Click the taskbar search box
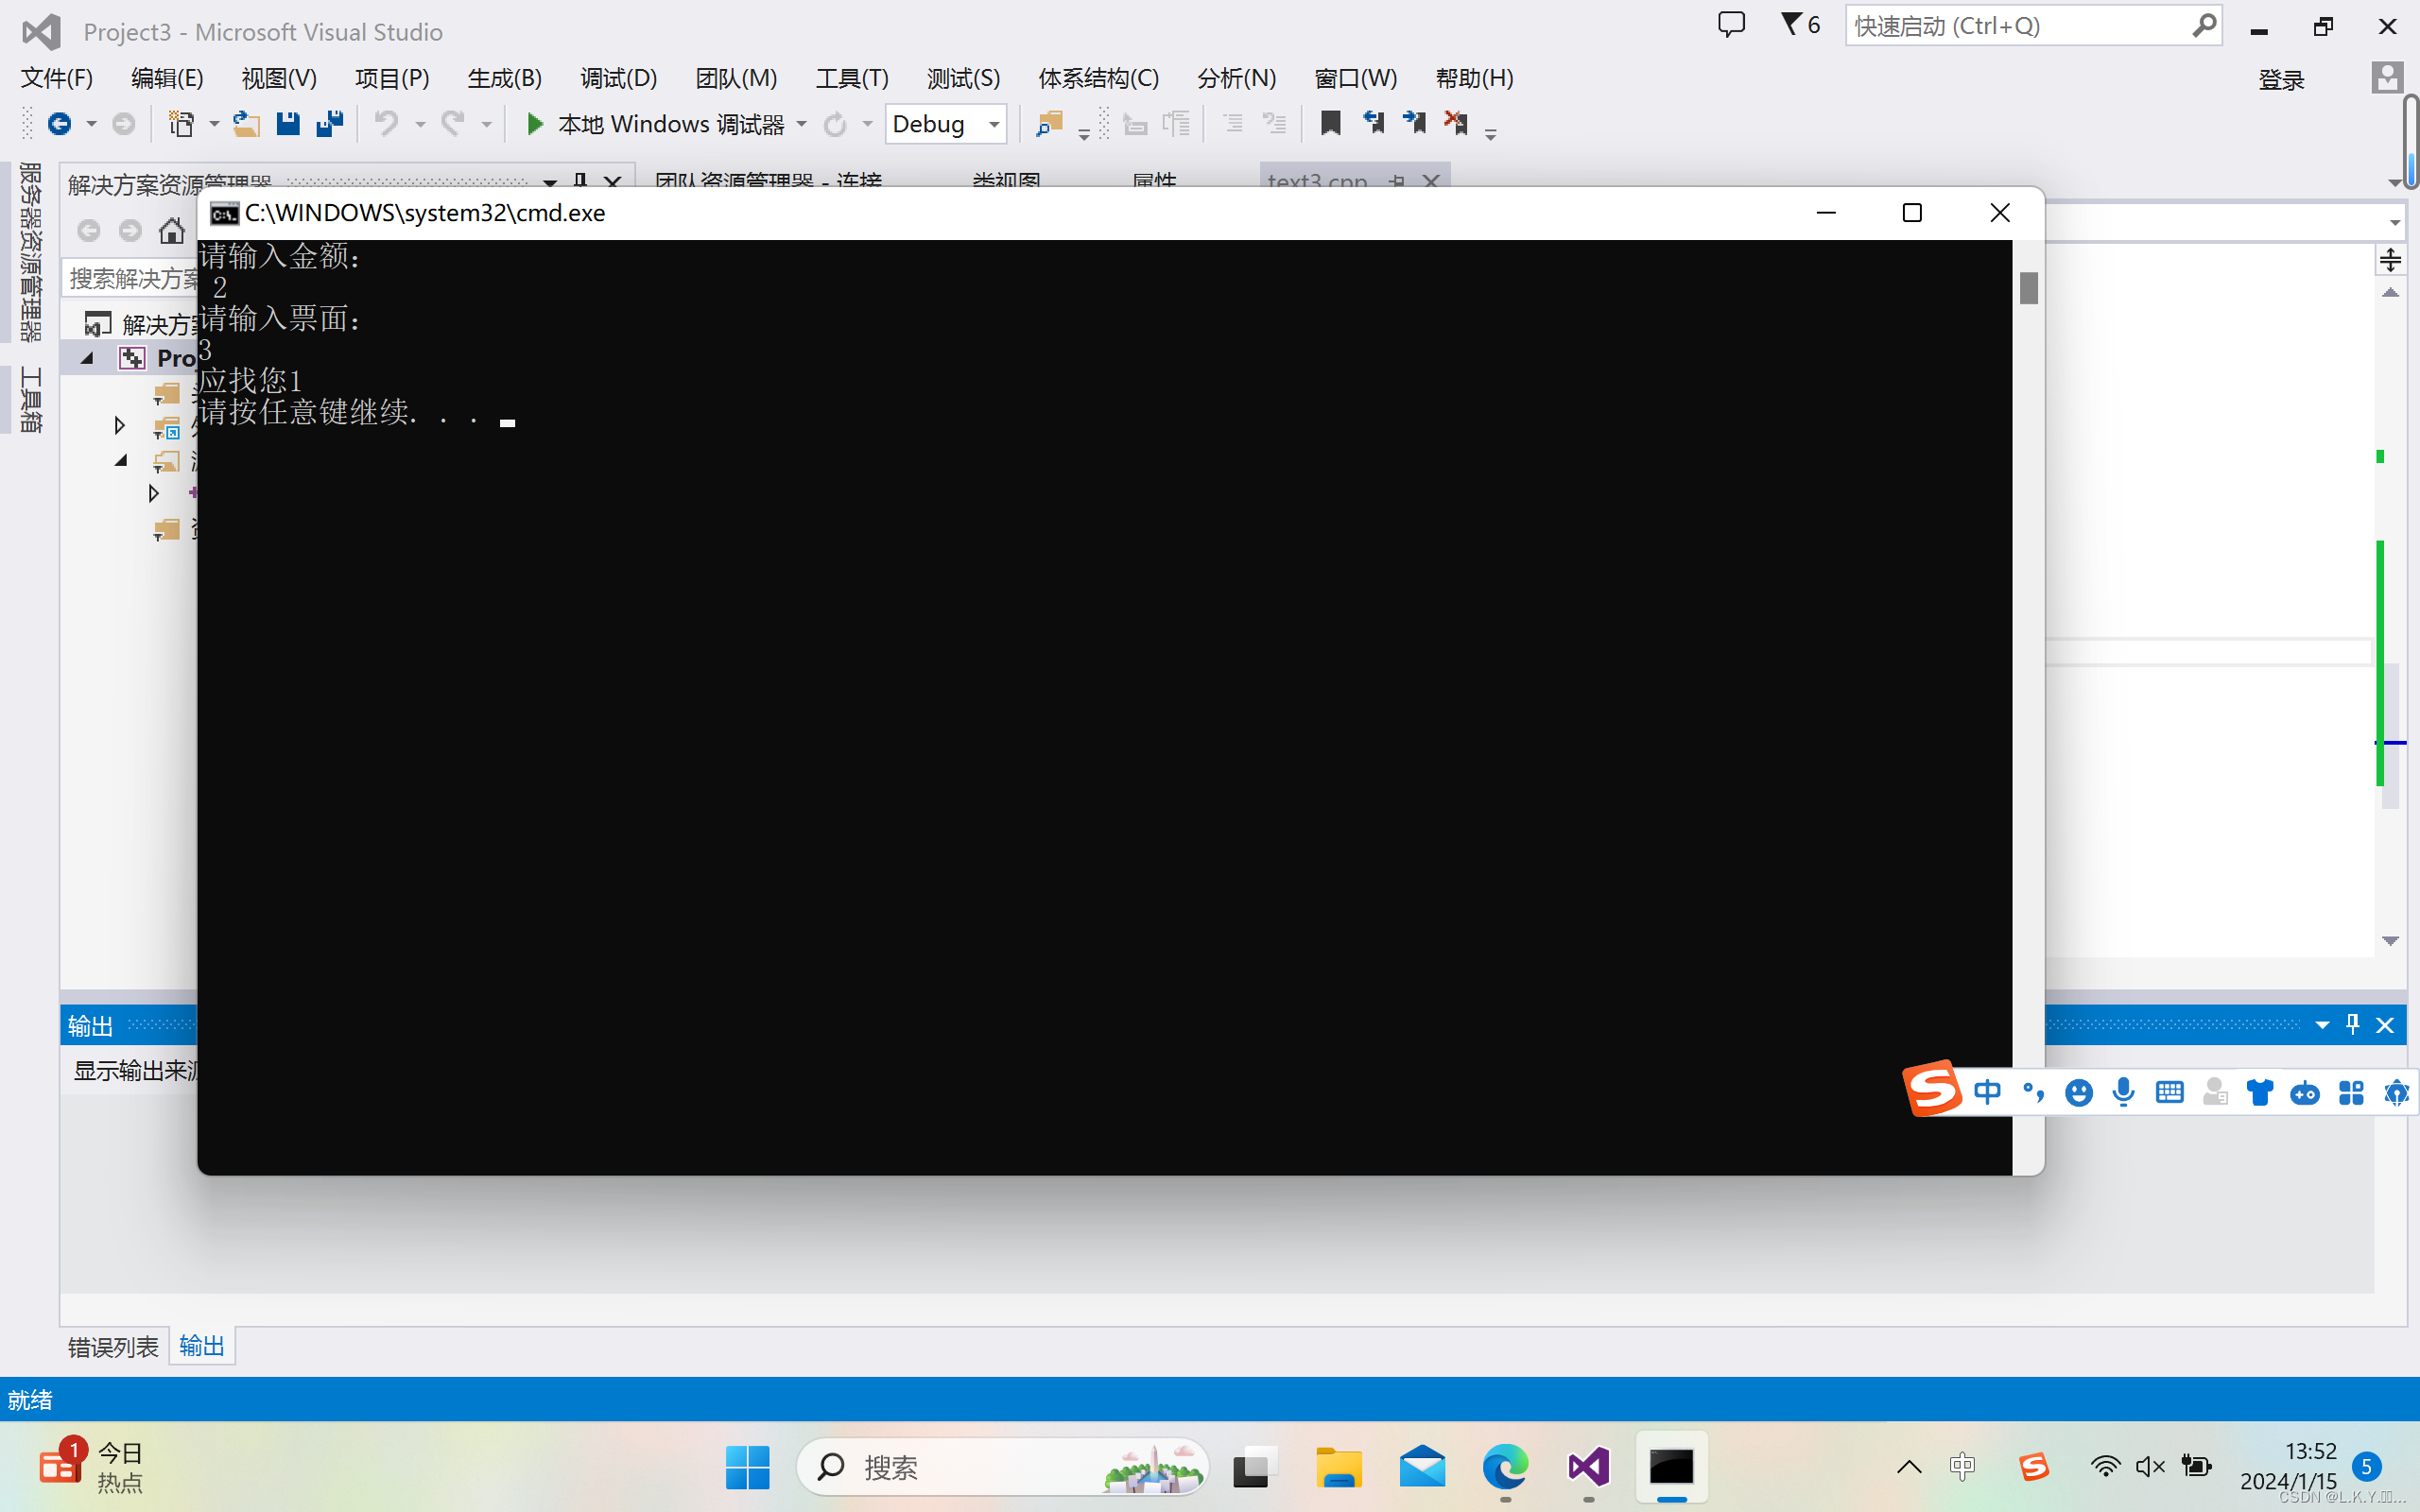The height and width of the screenshot is (1512, 2420). pyautogui.click(x=1003, y=1467)
